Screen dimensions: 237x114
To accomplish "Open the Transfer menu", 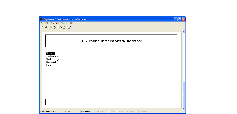I will (65, 23).
